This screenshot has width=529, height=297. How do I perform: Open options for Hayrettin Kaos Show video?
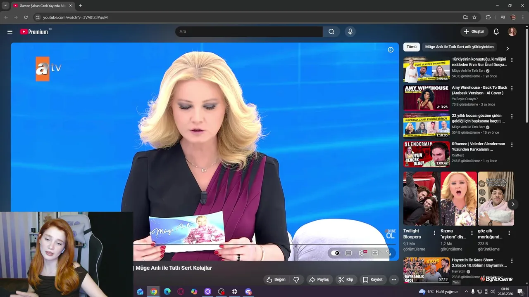click(x=512, y=261)
